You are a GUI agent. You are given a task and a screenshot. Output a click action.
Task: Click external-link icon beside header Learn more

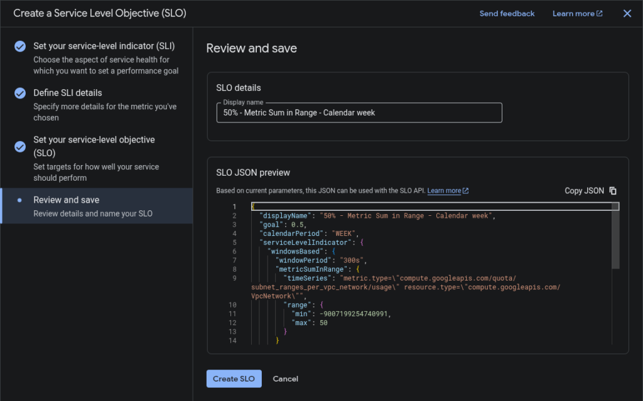pyautogui.click(x=599, y=14)
